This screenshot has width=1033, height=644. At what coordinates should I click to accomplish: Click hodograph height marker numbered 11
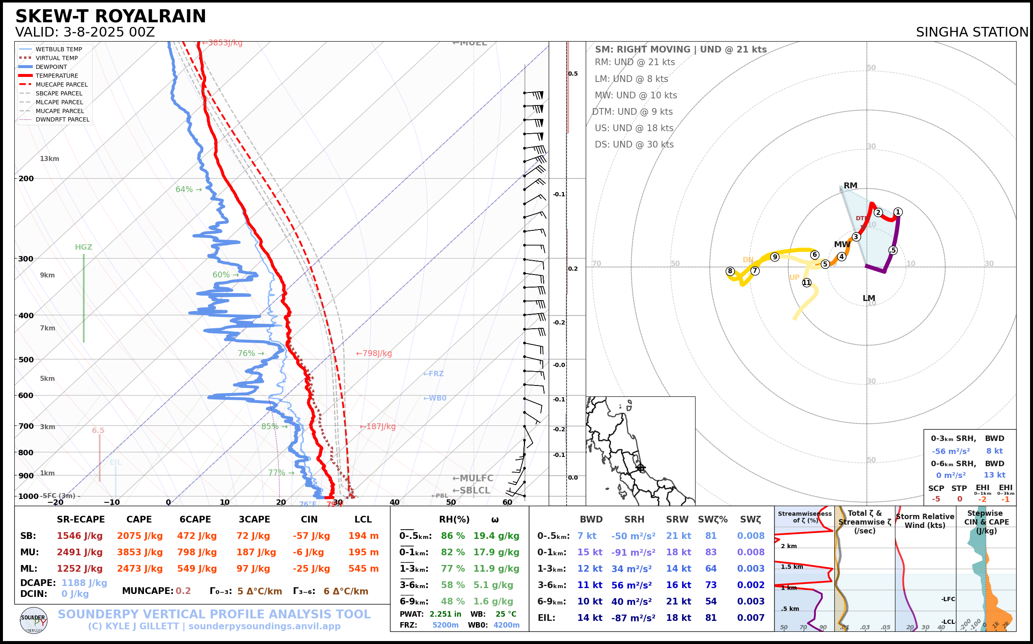[807, 283]
